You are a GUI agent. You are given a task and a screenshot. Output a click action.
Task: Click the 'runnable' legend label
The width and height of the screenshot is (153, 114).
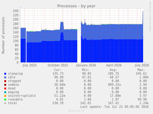coord(15,99)
